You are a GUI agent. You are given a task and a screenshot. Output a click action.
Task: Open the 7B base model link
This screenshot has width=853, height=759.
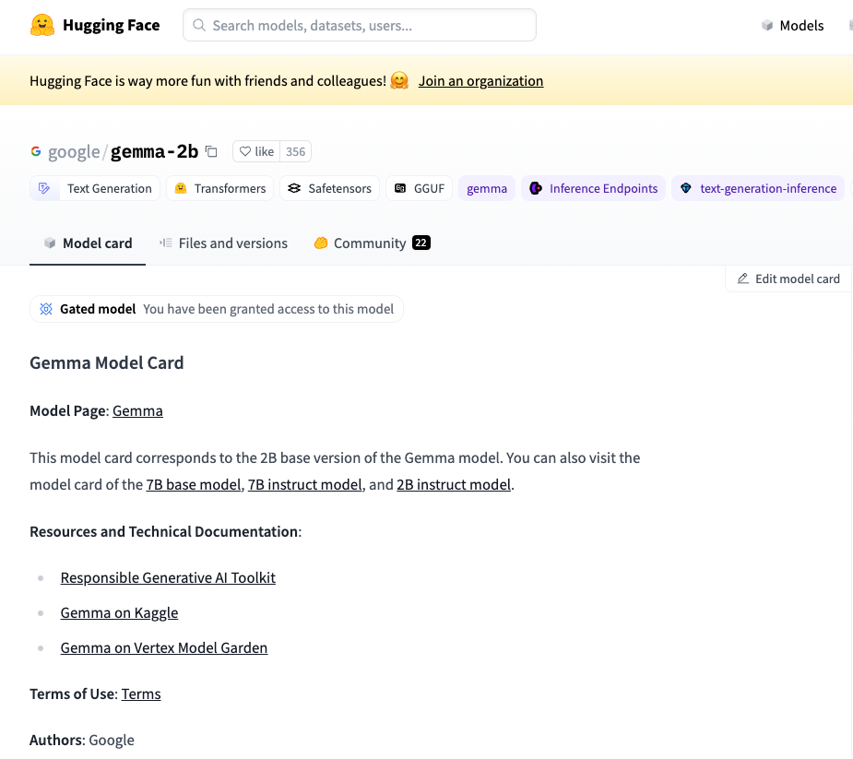194,484
